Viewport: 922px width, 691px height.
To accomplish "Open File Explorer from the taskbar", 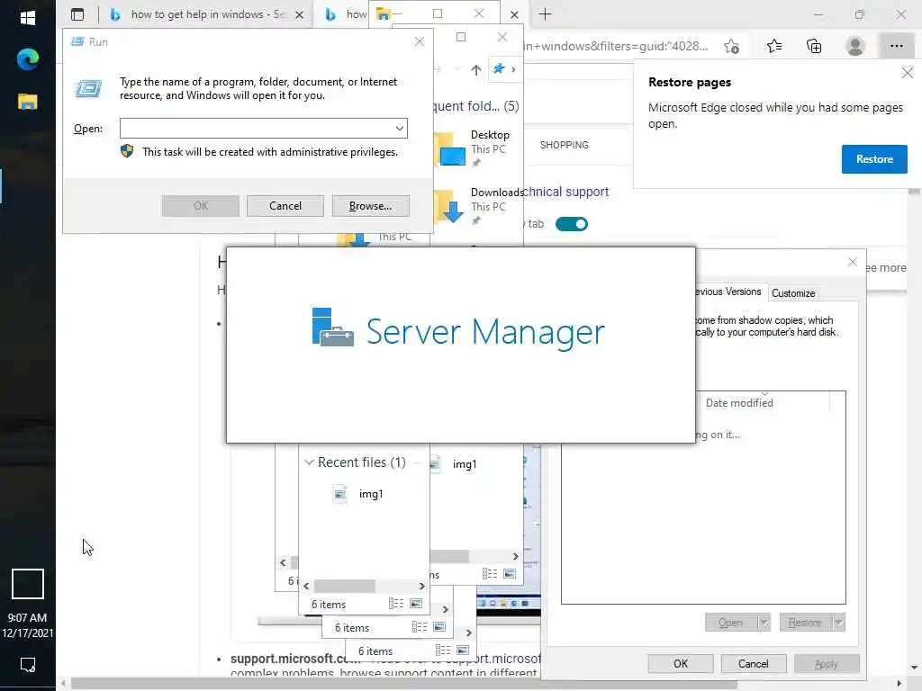I will [27, 102].
